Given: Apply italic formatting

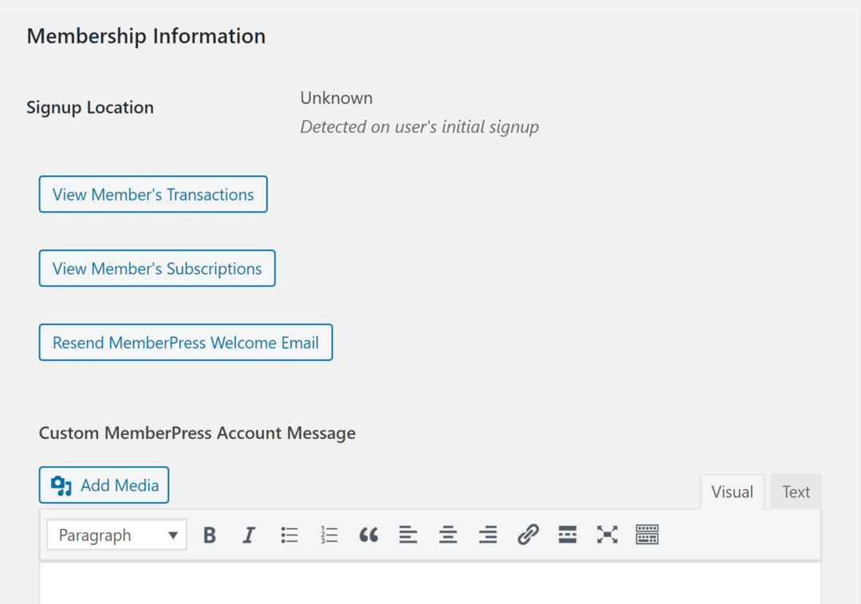Looking at the screenshot, I should [x=249, y=535].
